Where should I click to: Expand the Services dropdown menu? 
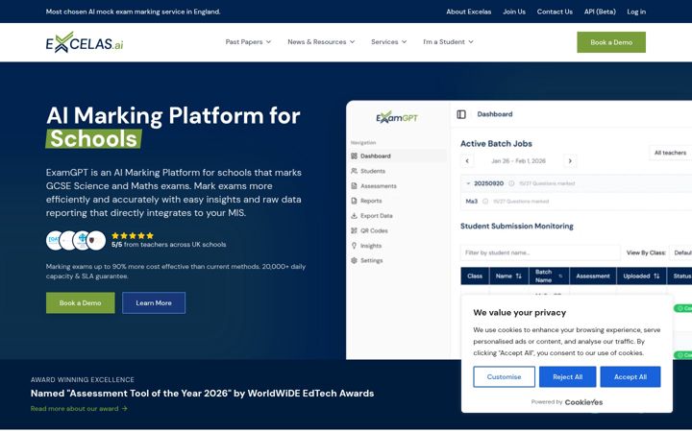(389, 42)
